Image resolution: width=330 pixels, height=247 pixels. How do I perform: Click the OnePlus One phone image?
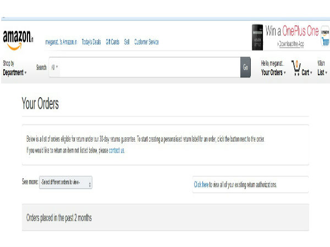coord(257,37)
